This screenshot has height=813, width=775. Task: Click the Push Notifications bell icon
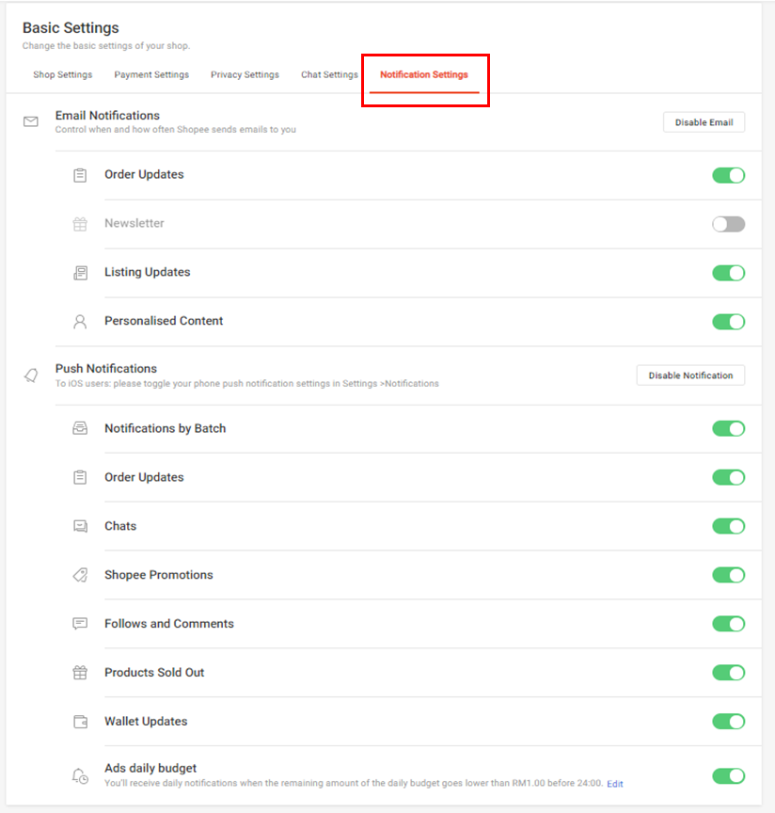[28, 374]
